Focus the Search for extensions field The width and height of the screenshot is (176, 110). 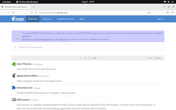tap(88, 47)
